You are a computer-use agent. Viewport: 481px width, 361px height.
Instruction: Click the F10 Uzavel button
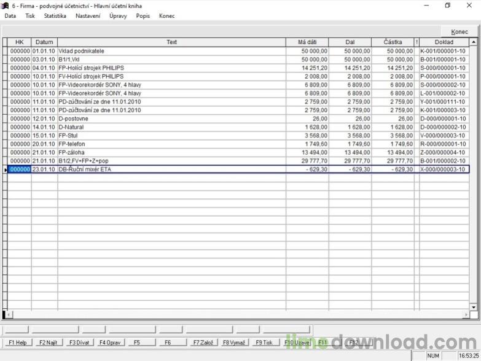pyautogui.click(x=297, y=343)
